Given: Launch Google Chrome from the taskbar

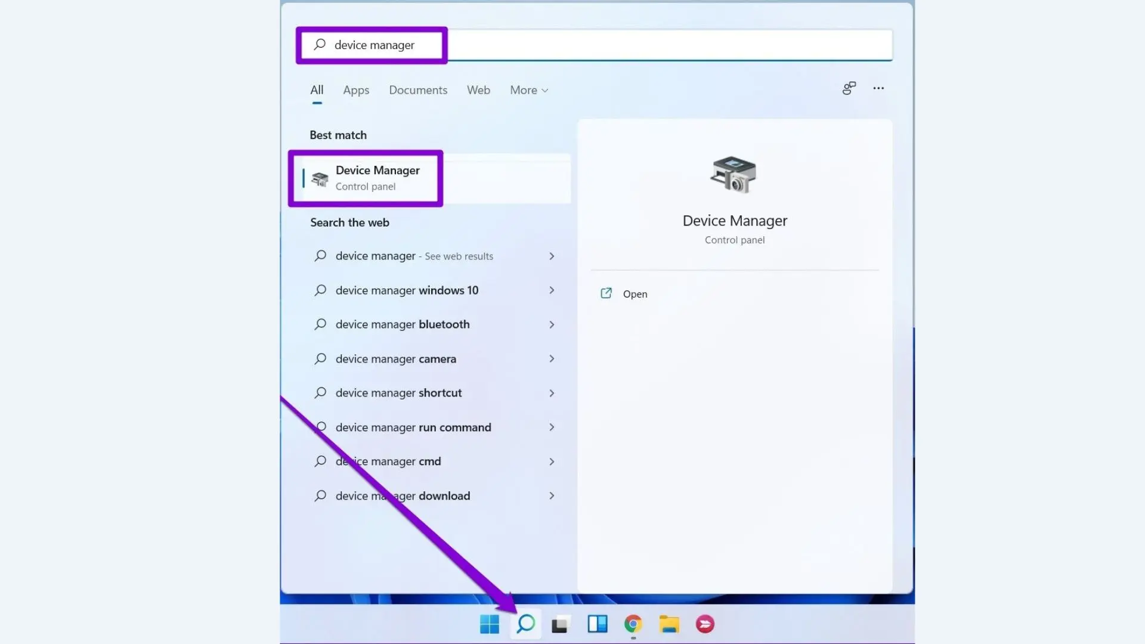Looking at the screenshot, I should (633, 624).
